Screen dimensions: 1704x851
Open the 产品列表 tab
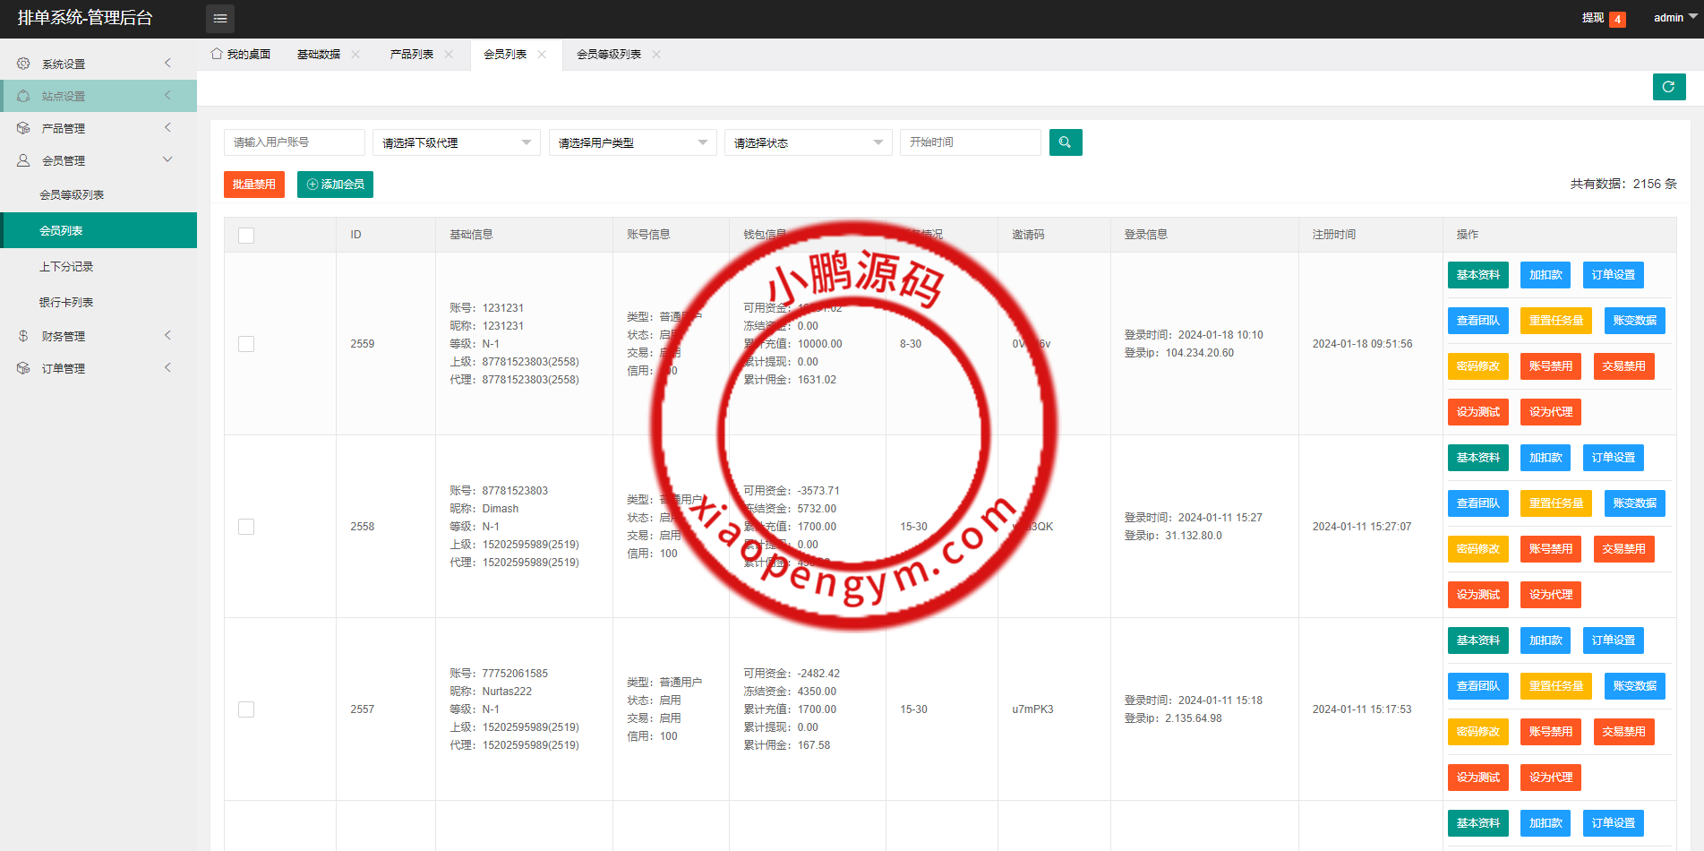pyautogui.click(x=415, y=54)
